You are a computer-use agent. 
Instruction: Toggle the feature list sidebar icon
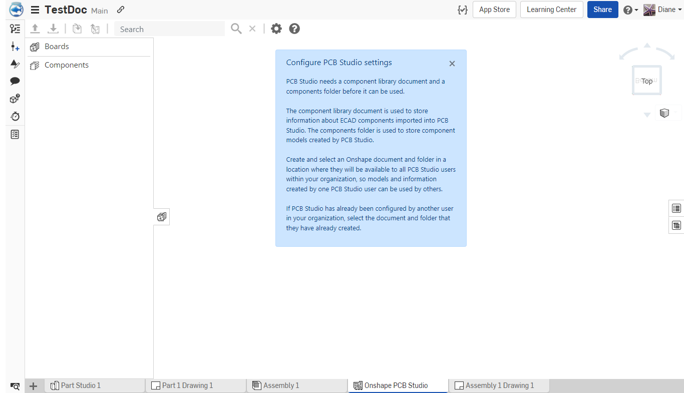[15, 29]
